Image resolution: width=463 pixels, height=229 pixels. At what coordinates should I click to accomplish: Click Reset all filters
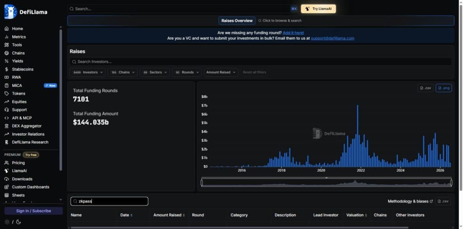click(254, 72)
